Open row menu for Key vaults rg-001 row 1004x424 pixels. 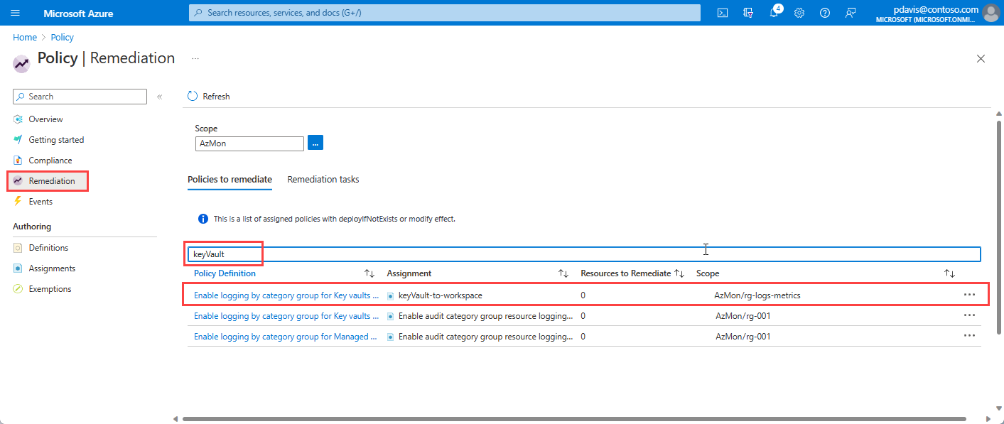(x=969, y=316)
